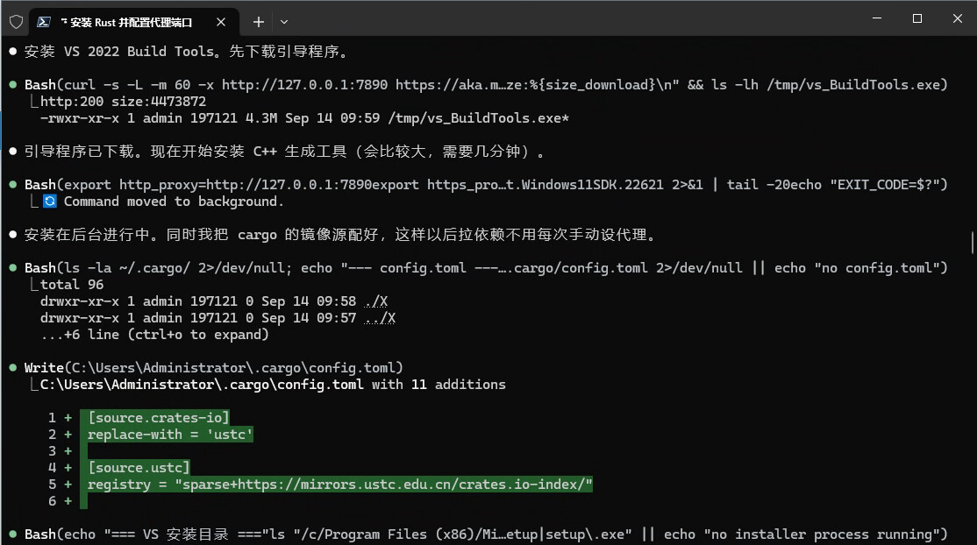Click the green bullet before Write config.toml
The image size is (977, 545).
(x=12, y=367)
